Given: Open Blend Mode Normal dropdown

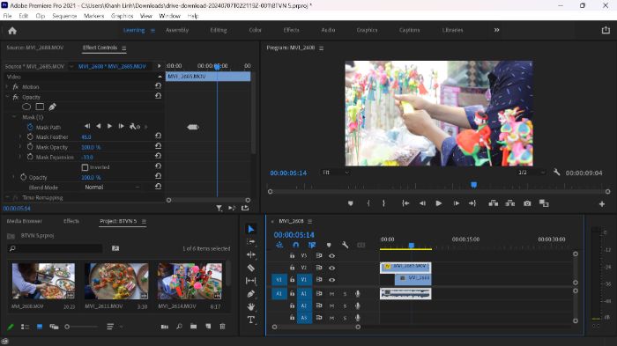Looking at the screenshot, I should point(113,188).
